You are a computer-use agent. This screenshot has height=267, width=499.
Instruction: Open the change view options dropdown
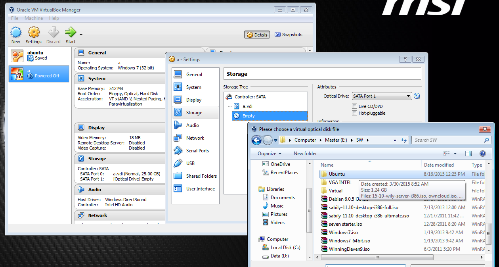(x=455, y=154)
